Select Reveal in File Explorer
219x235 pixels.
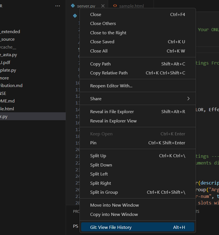(x=138, y=112)
